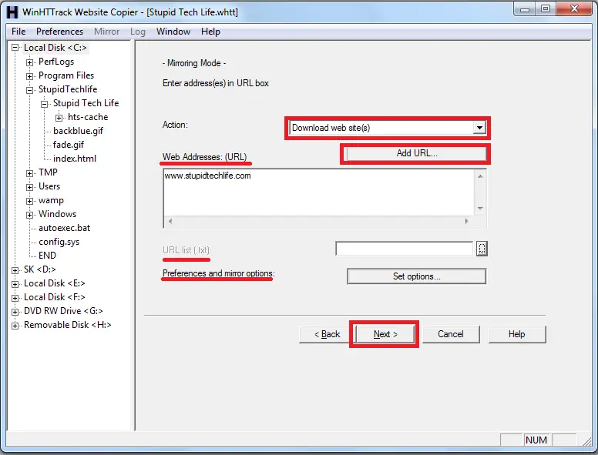Click the NUM status bar indicator
Screen dimensions: 598x455
click(x=536, y=440)
